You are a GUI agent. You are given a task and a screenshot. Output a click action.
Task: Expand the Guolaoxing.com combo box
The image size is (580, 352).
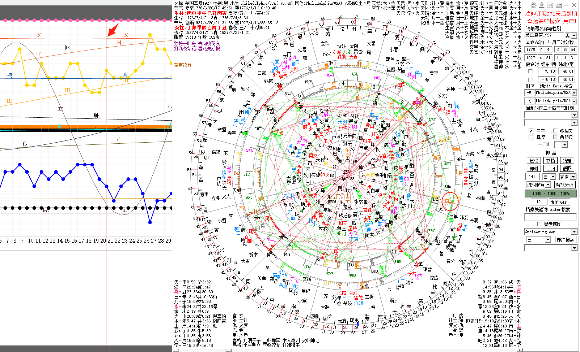574,232
